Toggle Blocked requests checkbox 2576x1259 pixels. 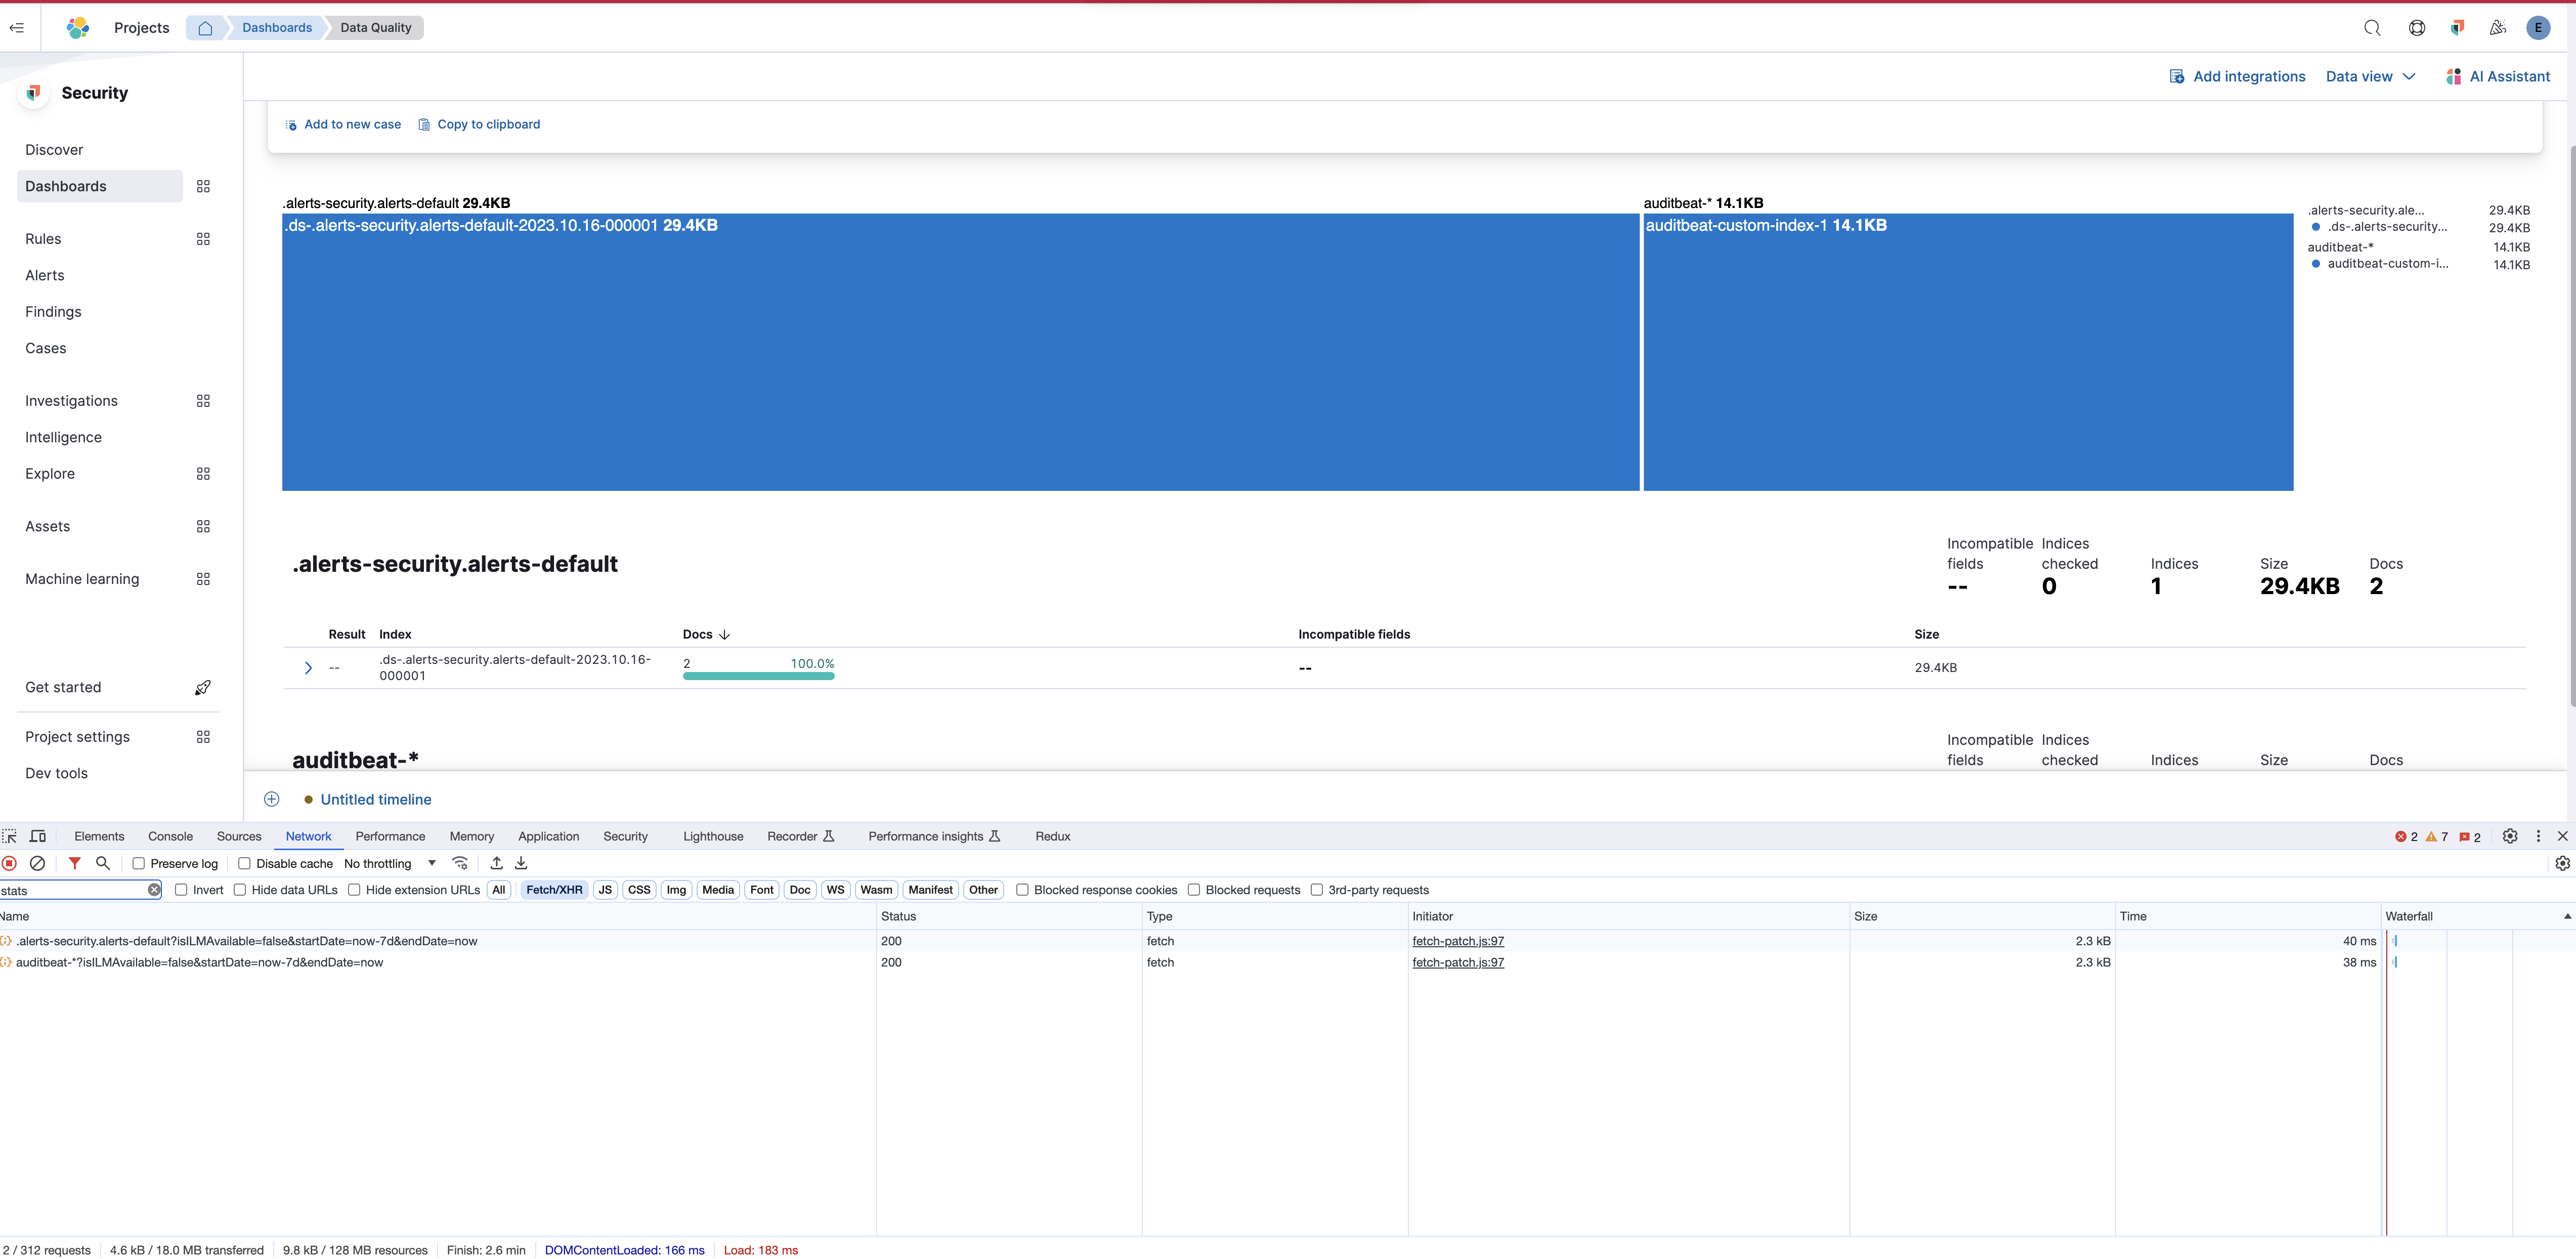(1194, 890)
